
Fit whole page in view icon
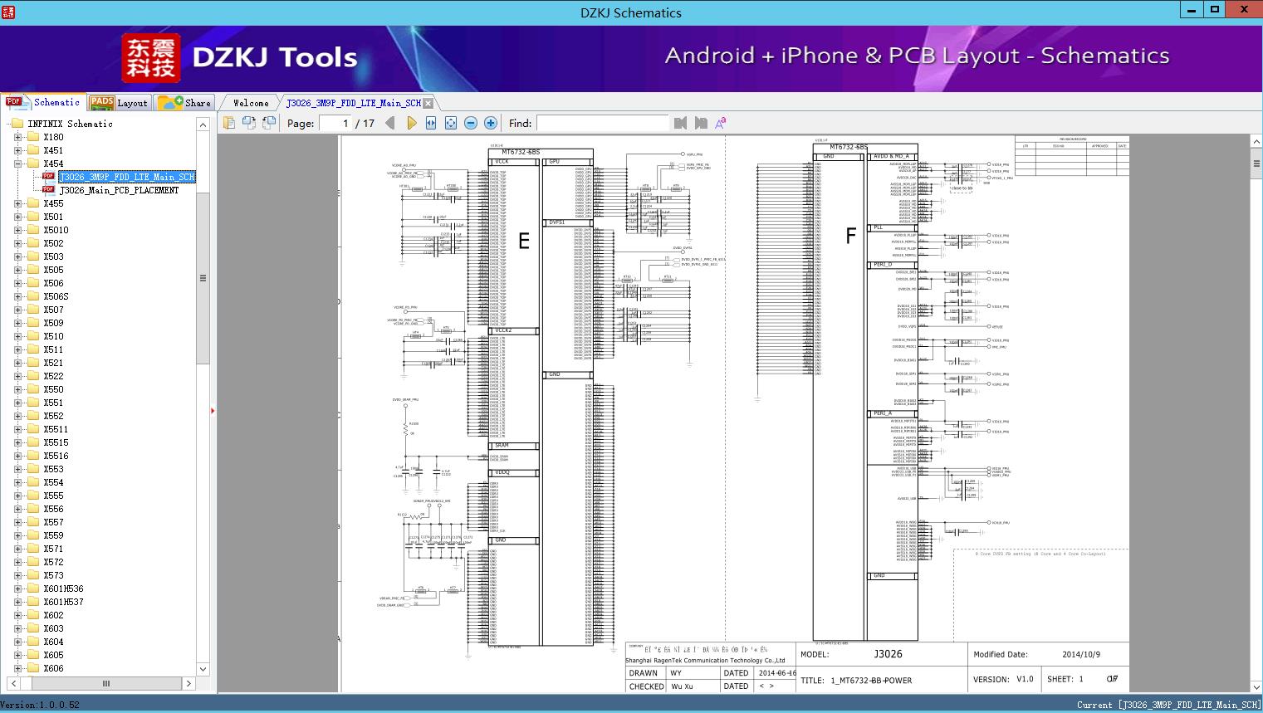pyautogui.click(x=451, y=123)
